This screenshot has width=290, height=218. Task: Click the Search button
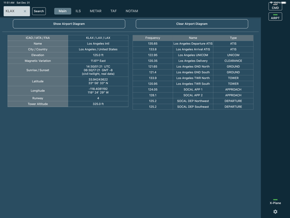[x=39, y=11]
